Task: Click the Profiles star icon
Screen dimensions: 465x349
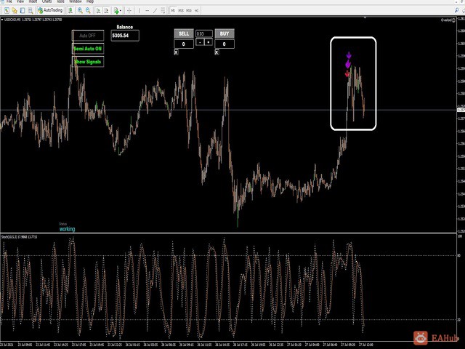Action: 15,11
